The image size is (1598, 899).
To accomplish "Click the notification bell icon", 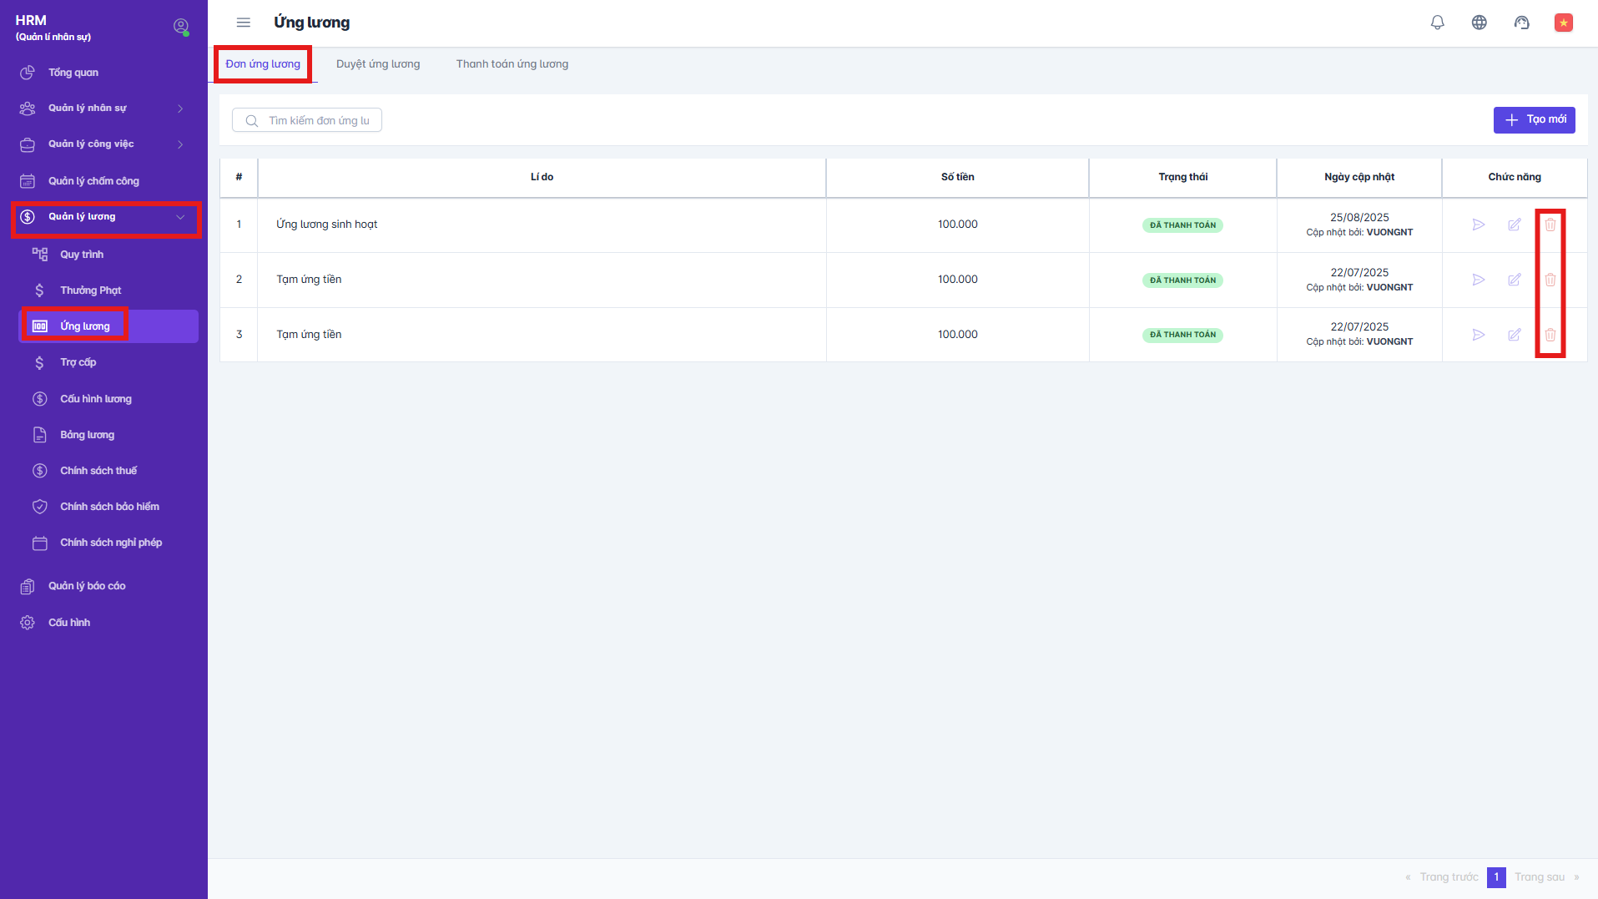I will (x=1437, y=23).
